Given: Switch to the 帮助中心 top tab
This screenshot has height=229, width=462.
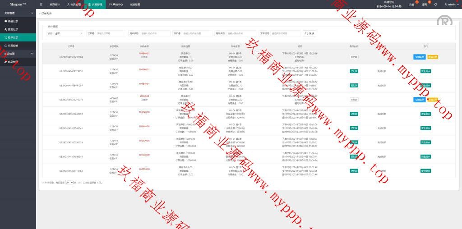Looking at the screenshot, I should pyautogui.click(x=116, y=5).
